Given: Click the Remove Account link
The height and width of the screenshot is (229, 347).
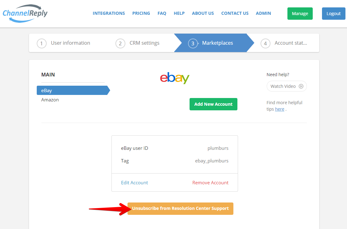Looking at the screenshot, I should click(x=210, y=182).
